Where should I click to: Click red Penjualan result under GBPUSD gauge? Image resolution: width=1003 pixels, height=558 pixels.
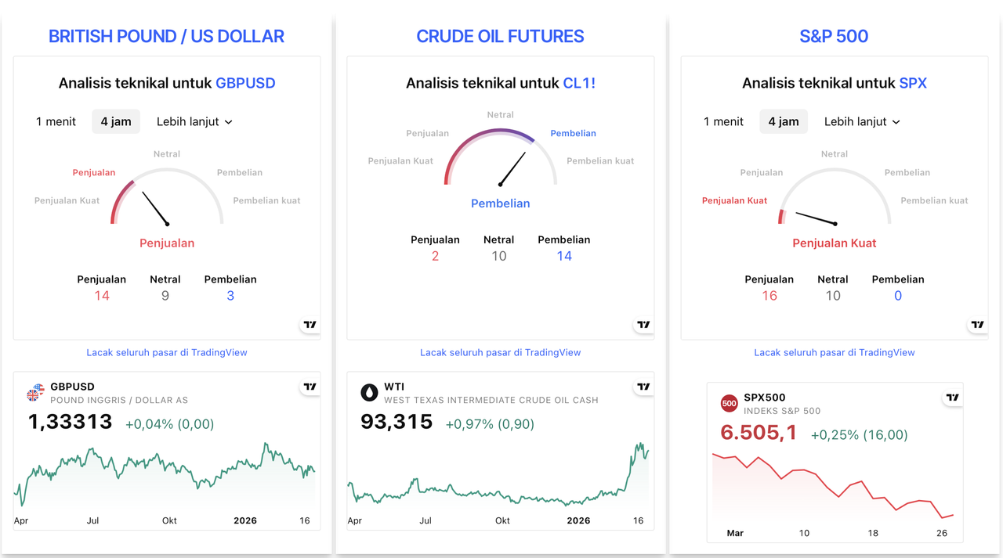pos(167,243)
